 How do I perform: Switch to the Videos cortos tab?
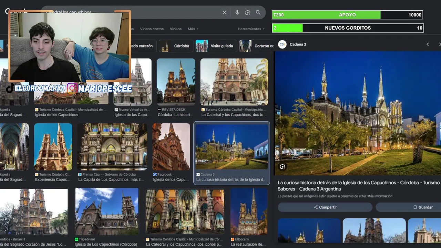coord(152,29)
